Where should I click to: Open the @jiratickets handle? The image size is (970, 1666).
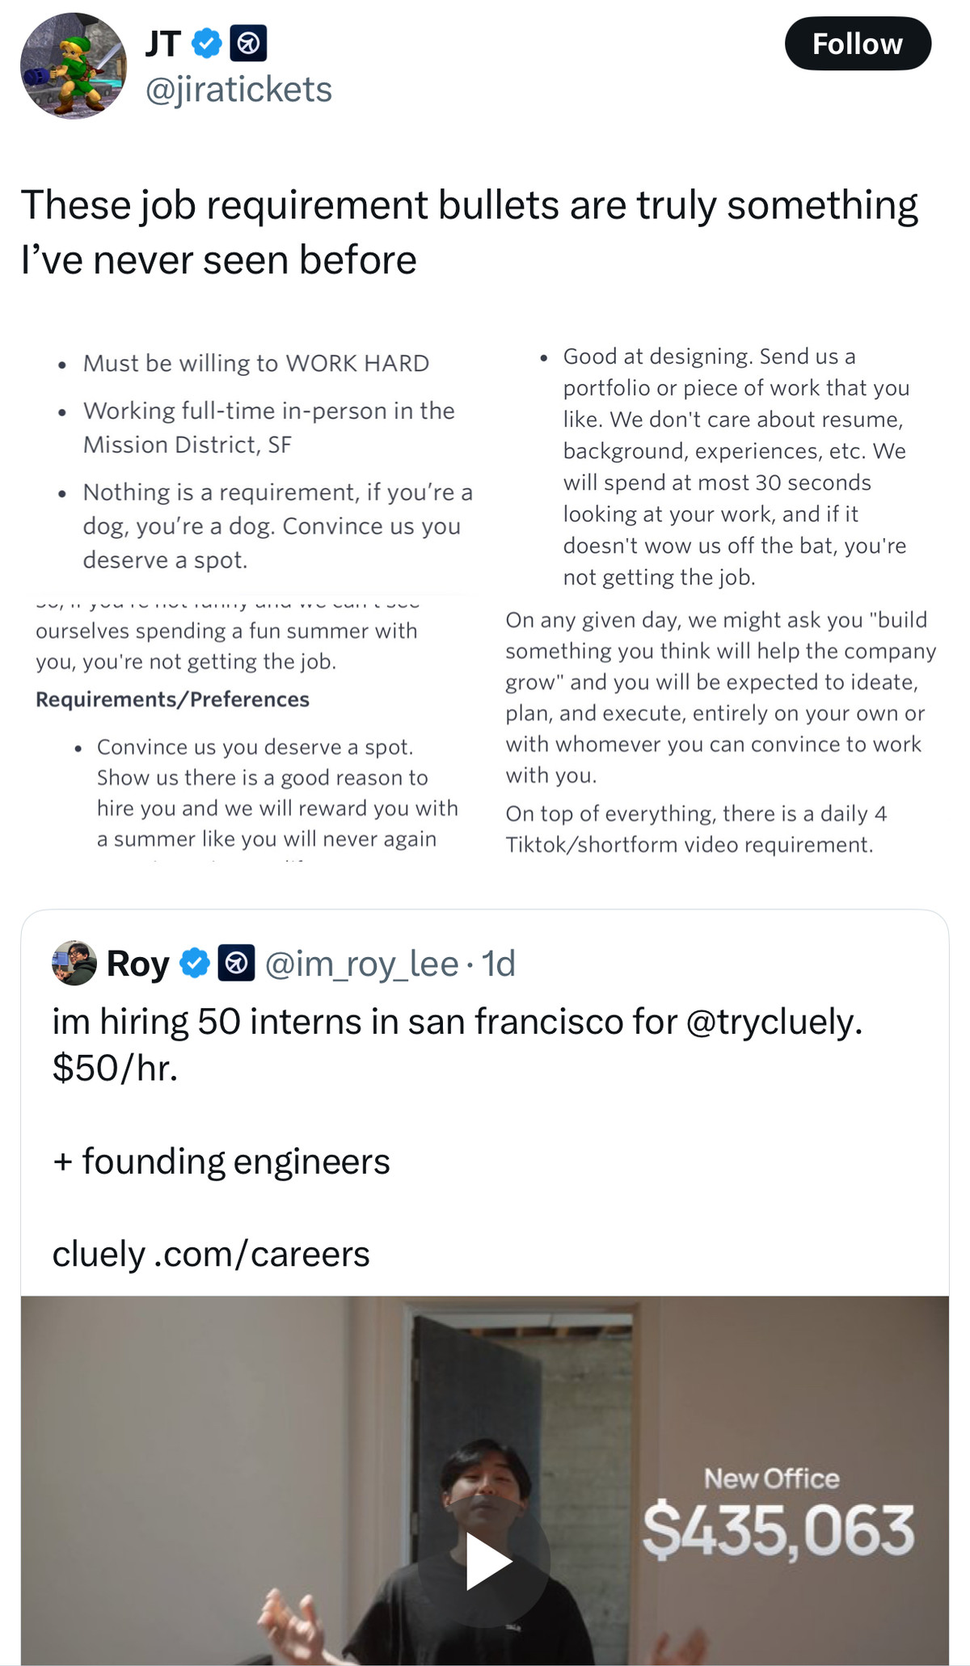[x=238, y=89]
